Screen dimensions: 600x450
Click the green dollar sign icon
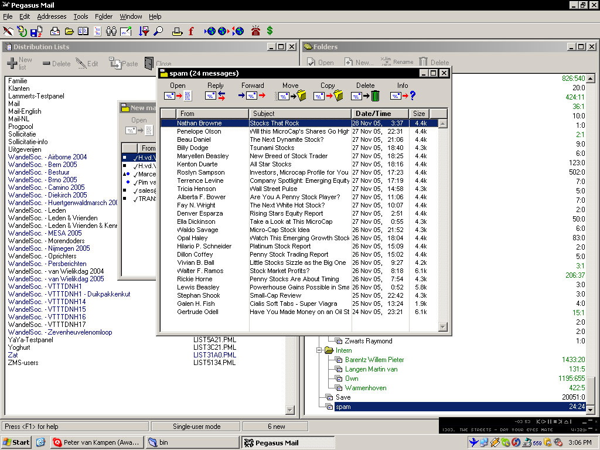point(270,30)
